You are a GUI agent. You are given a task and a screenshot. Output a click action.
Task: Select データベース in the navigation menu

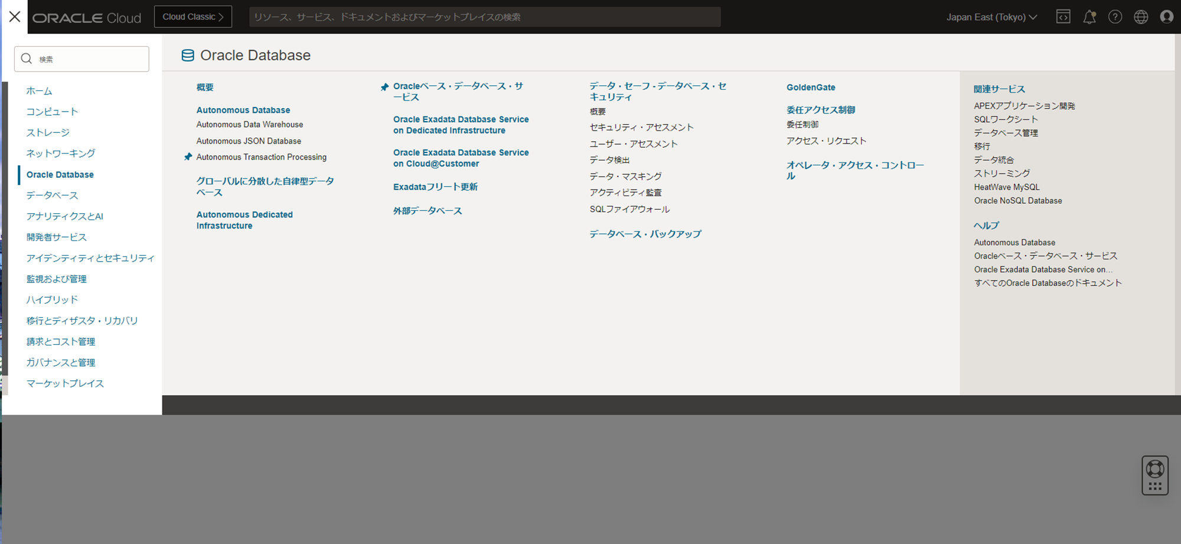[x=52, y=196]
